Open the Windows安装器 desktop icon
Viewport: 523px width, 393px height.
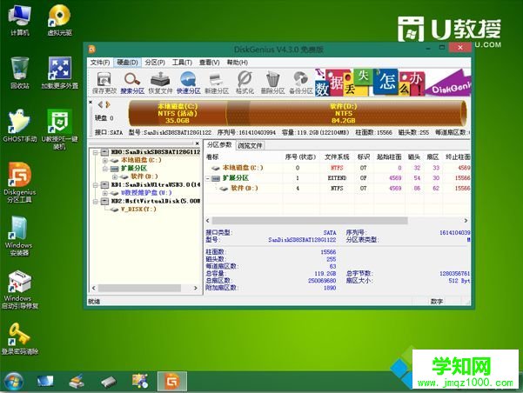pos(19,236)
